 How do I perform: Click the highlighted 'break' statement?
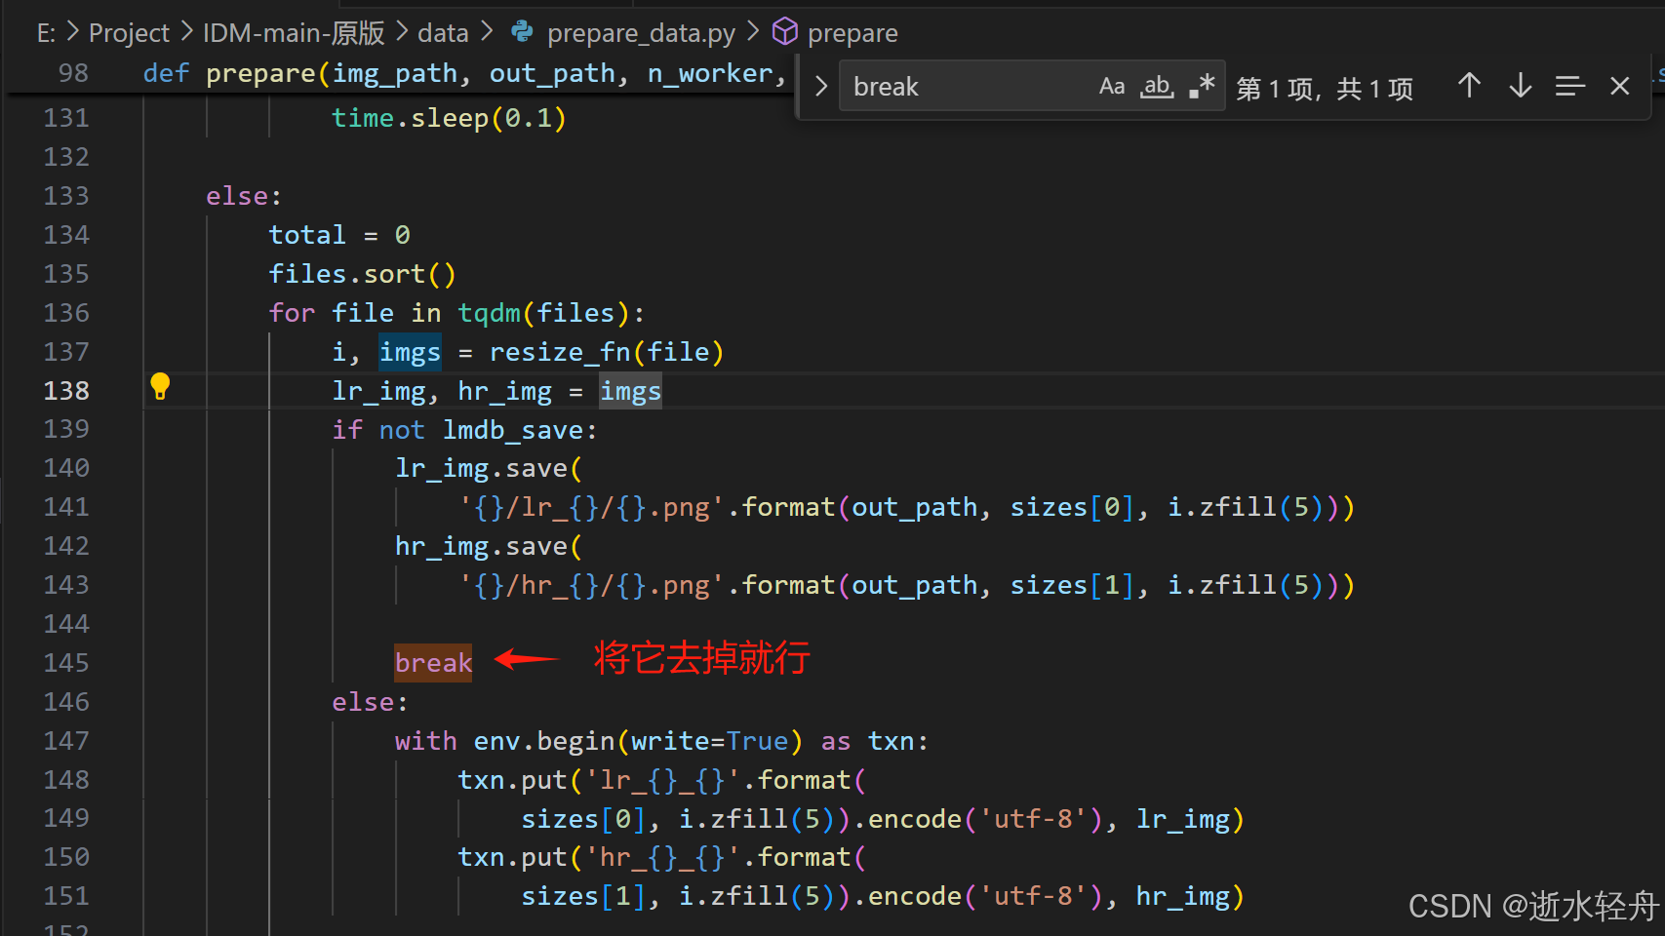tap(433, 663)
